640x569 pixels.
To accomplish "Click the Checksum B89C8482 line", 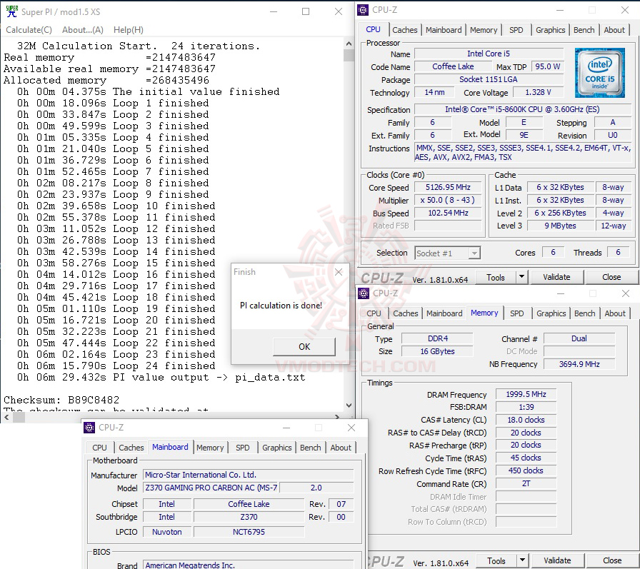I will 61,400.
